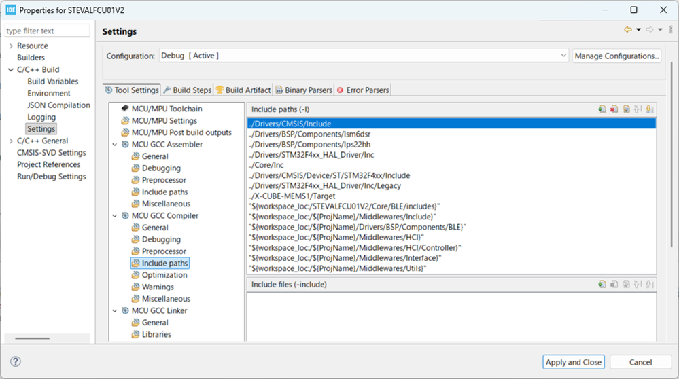This screenshot has width=679, height=379.
Task: Collapse the MCU GCC Assembler node
Action: (115, 145)
